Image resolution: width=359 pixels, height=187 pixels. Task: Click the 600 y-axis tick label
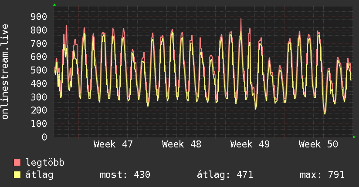39,57
